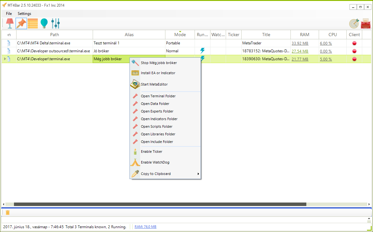This screenshot has height=232, width=373.
Task: Open the 27,54 MB RAM link
Action: [x=300, y=51]
